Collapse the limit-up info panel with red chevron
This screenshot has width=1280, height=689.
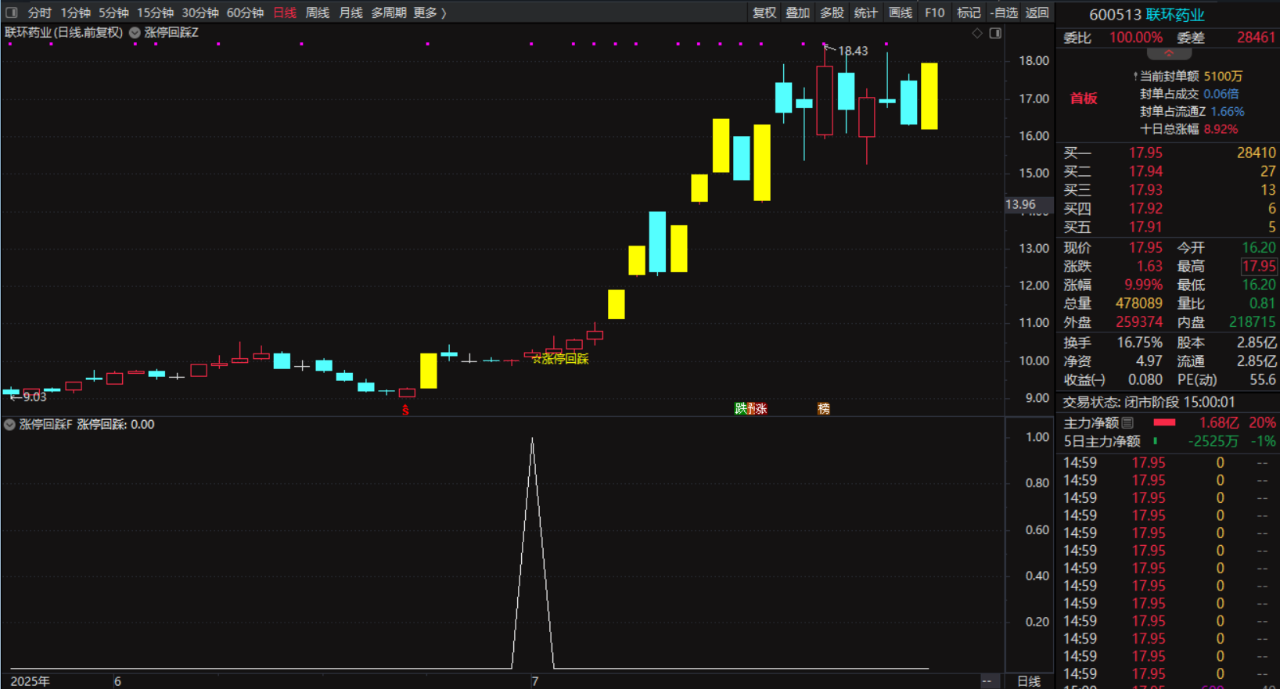pos(1169,54)
